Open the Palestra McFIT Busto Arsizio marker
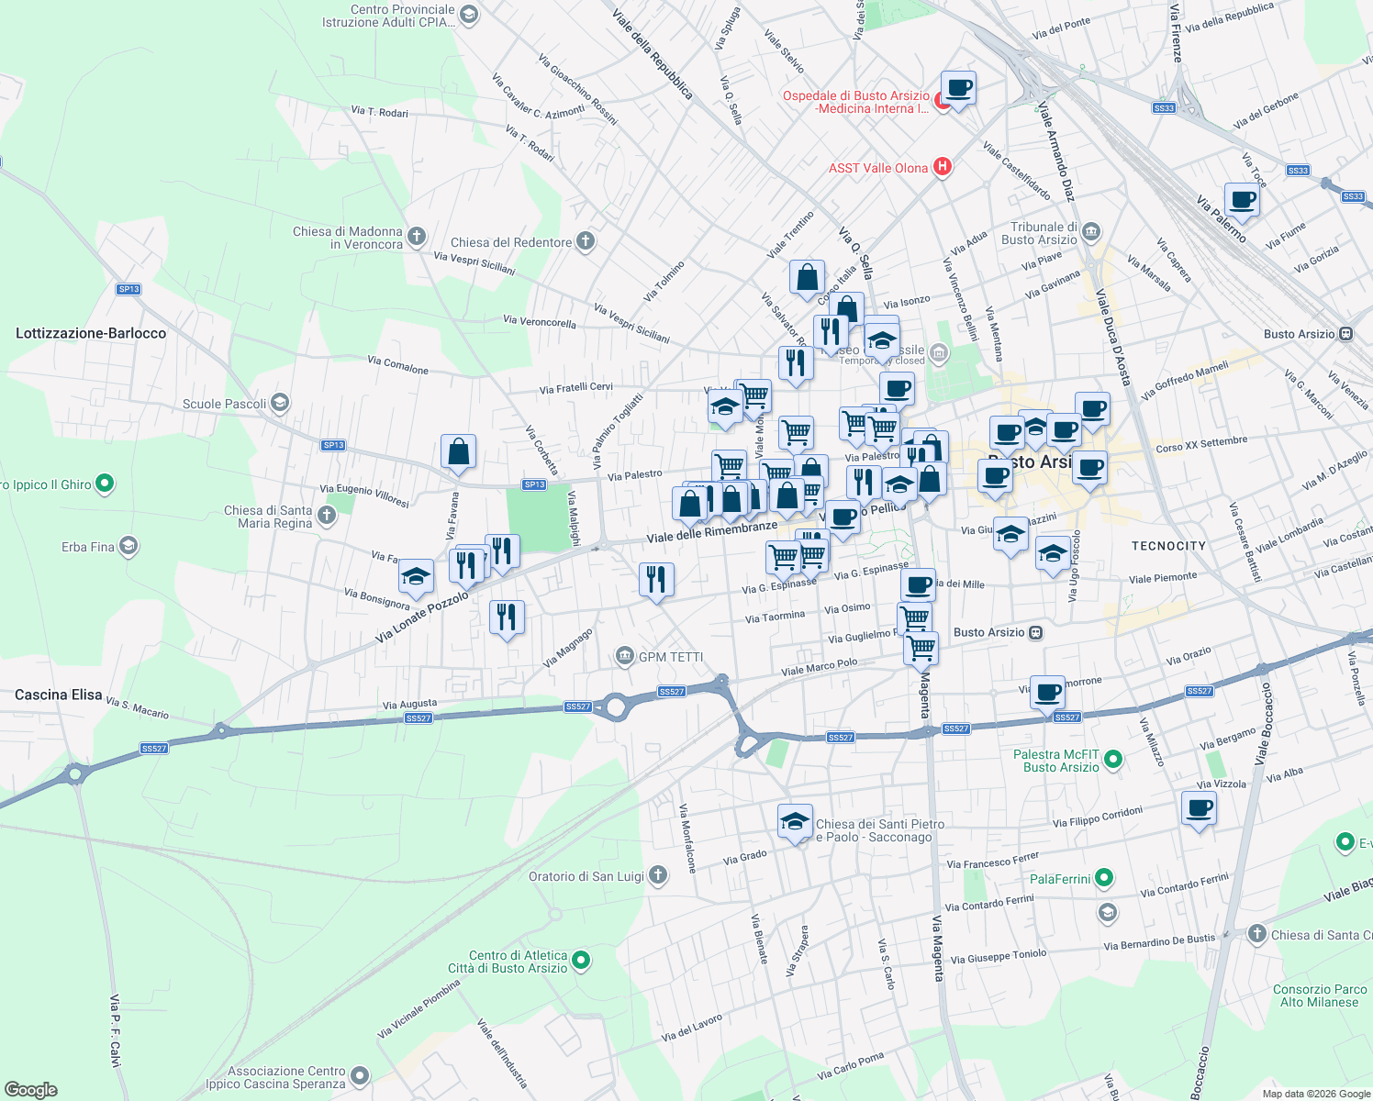Viewport: 1373px width, 1101px height. pyautogui.click(x=1111, y=760)
